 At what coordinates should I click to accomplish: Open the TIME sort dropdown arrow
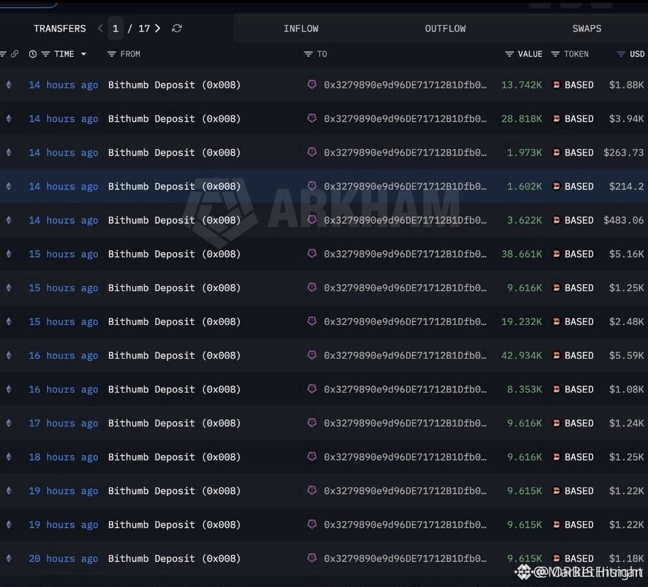click(83, 54)
